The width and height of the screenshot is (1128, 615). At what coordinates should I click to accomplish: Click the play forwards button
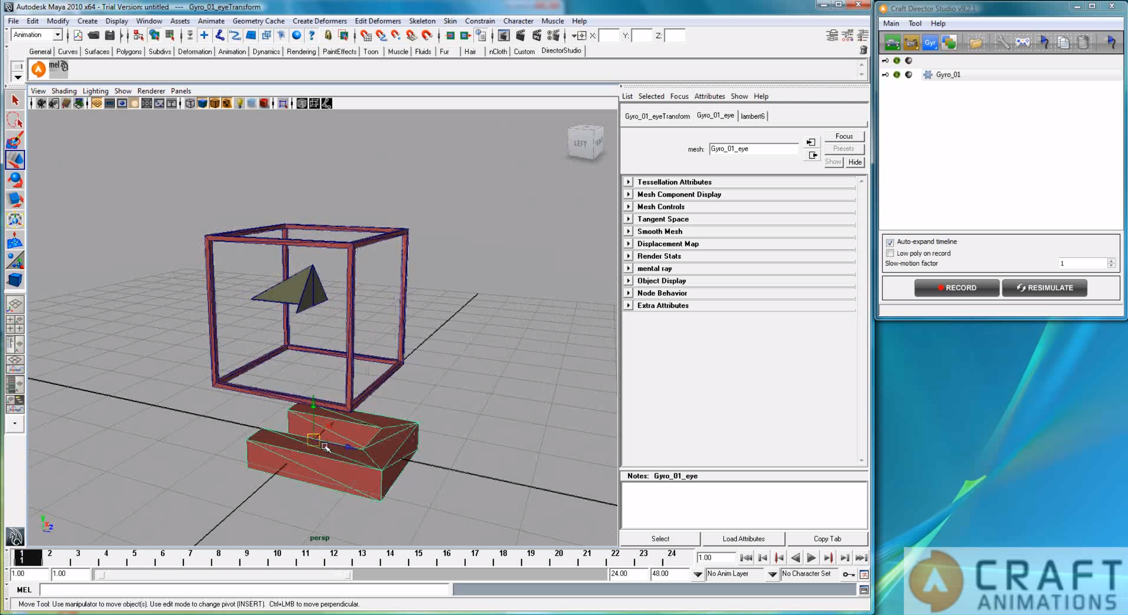coord(811,558)
